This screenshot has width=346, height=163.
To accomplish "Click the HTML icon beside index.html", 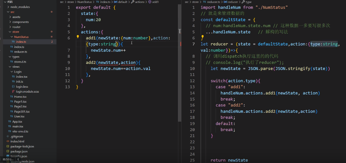I will [x=8, y=142].
